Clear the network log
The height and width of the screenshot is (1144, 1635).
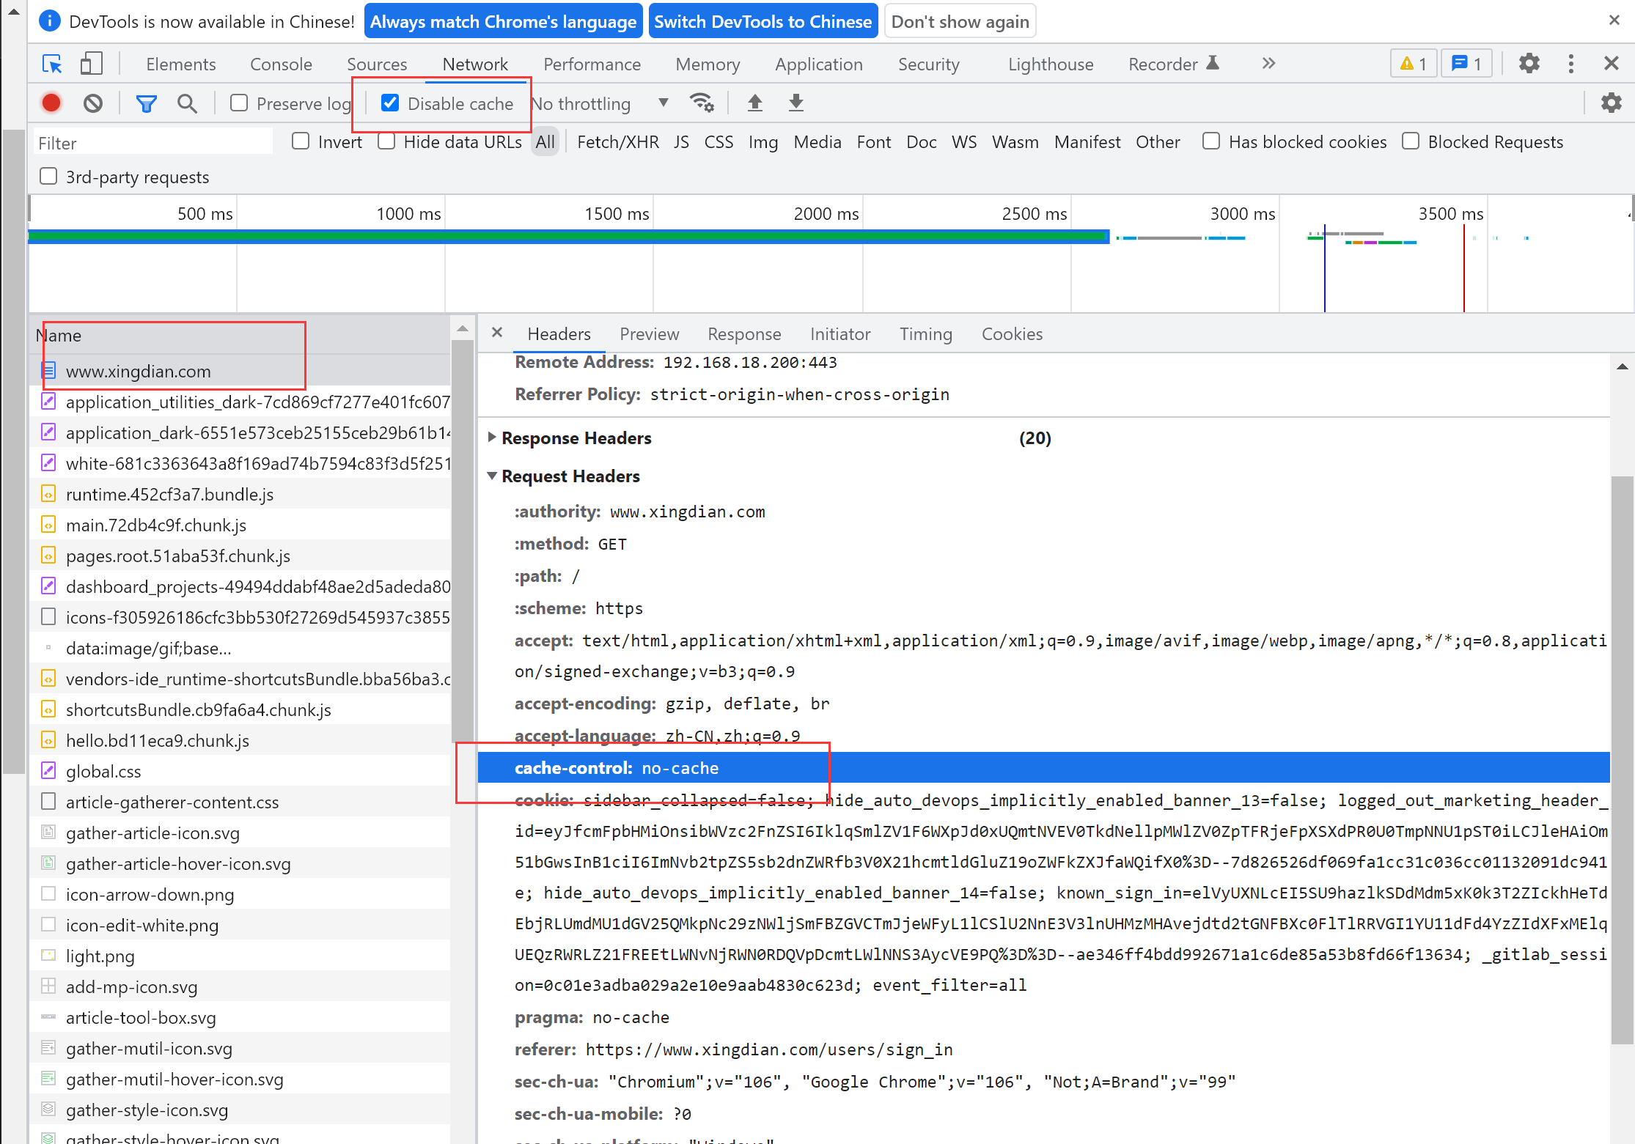click(93, 103)
